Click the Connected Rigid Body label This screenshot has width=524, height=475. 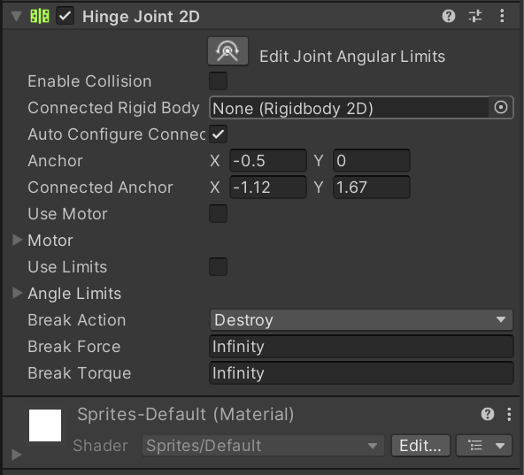coord(113,108)
